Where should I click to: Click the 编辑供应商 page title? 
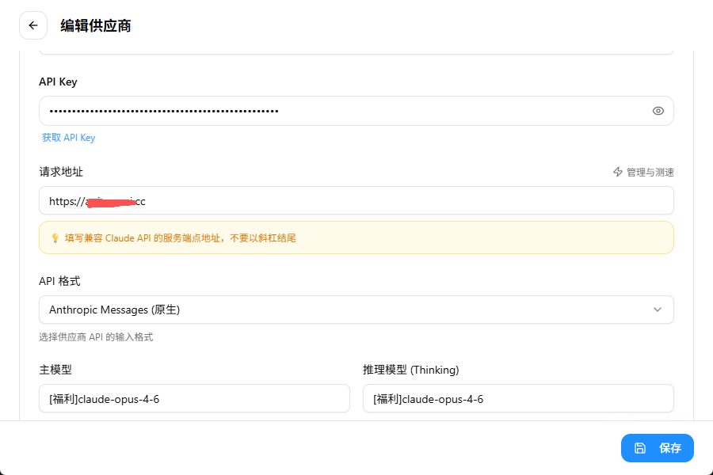pos(97,25)
